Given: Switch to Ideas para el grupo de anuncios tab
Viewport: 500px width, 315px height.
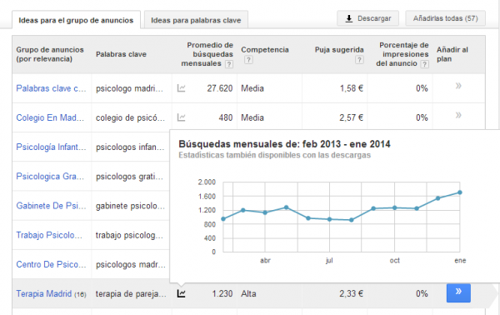Looking at the screenshot, I should [76, 20].
